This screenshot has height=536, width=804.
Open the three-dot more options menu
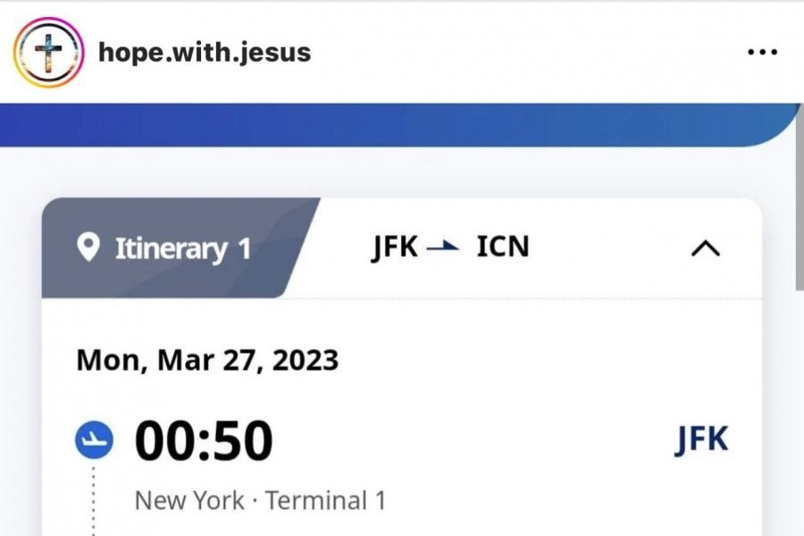pos(761,52)
